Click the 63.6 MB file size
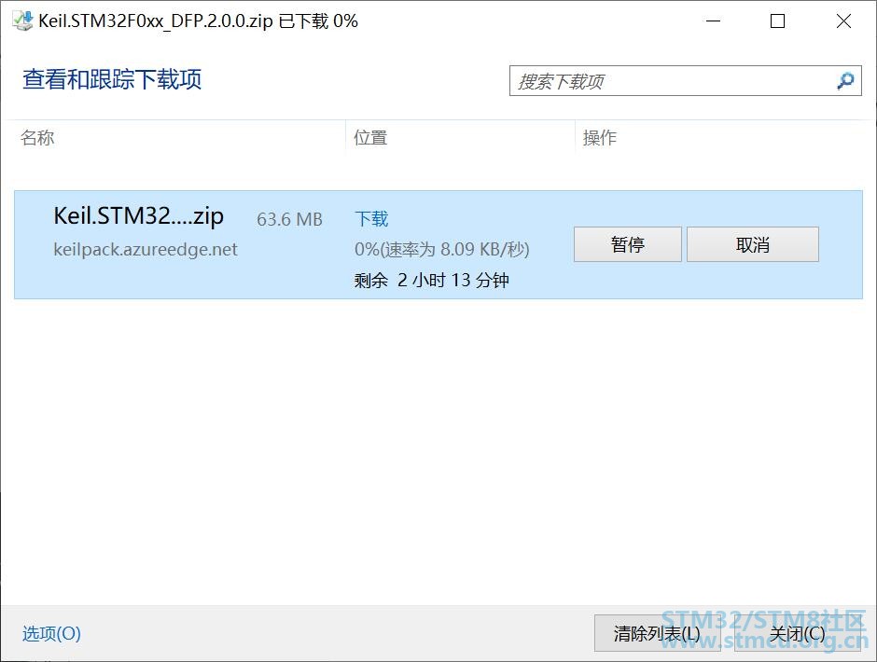Screen dimensions: 877x662 [x=290, y=219]
